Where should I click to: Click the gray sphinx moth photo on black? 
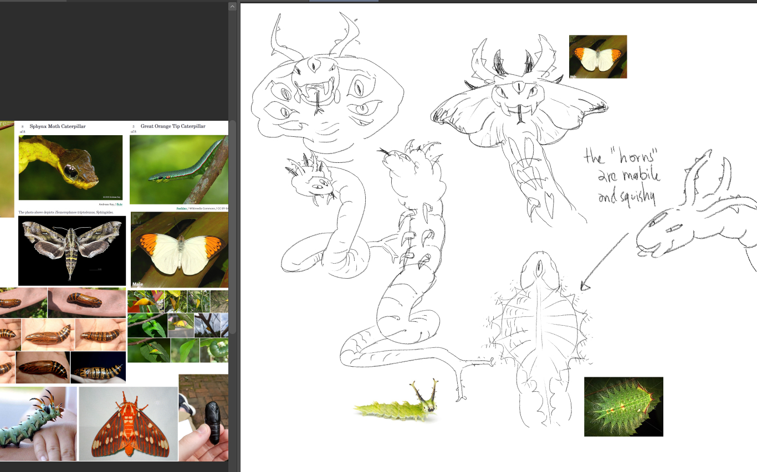click(72, 250)
